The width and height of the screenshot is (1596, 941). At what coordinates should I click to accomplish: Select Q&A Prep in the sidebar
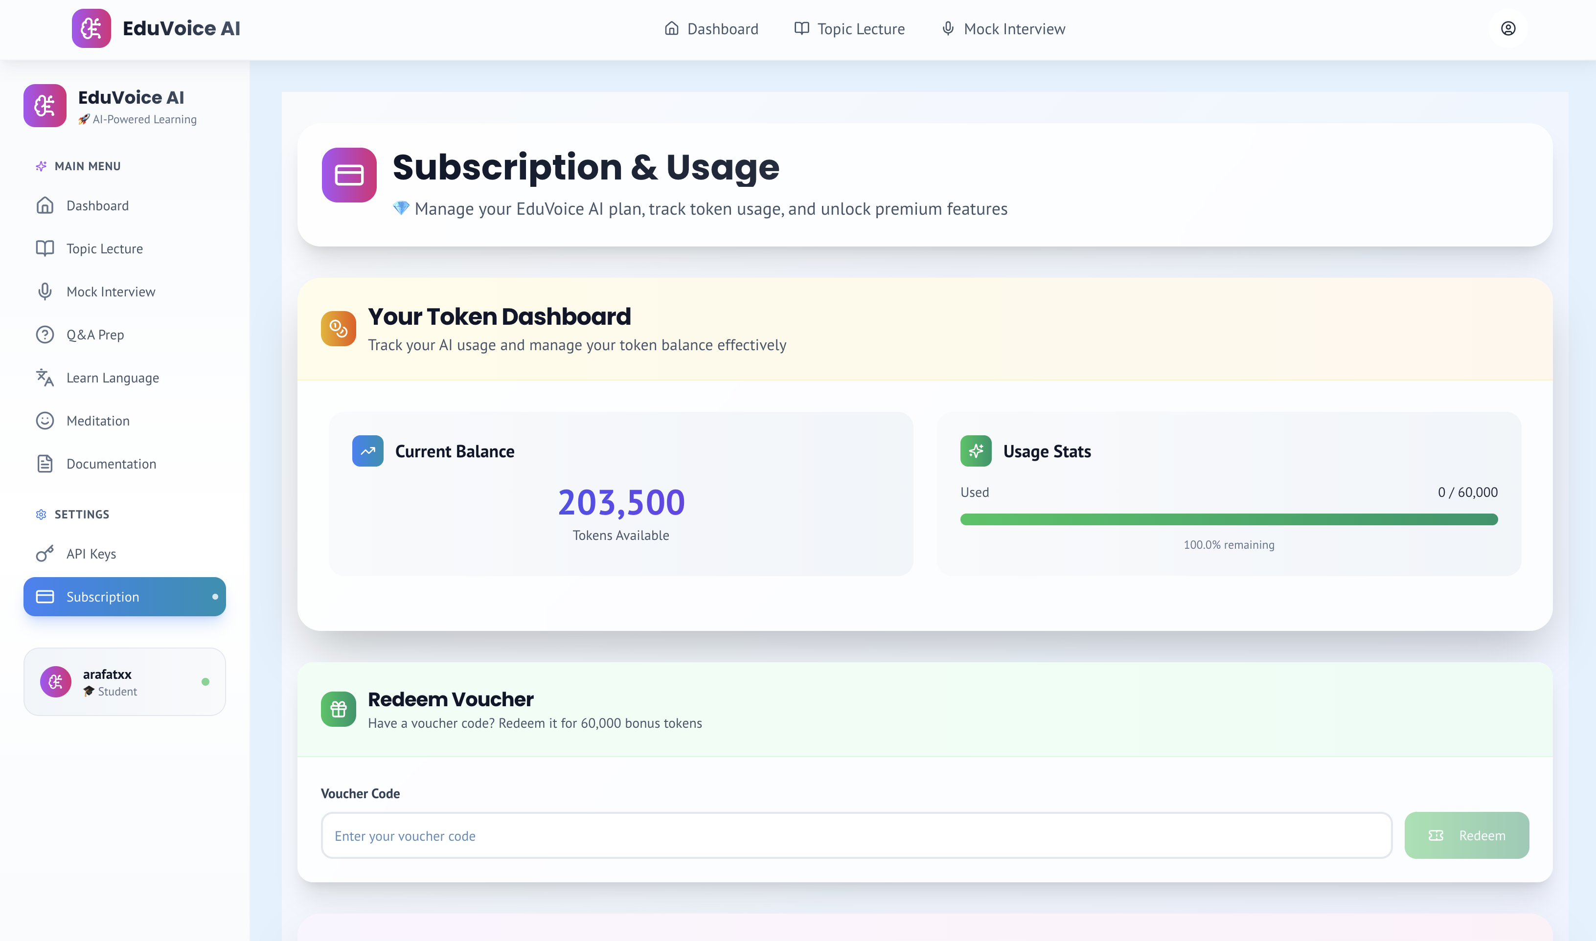pyautogui.click(x=95, y=335)
